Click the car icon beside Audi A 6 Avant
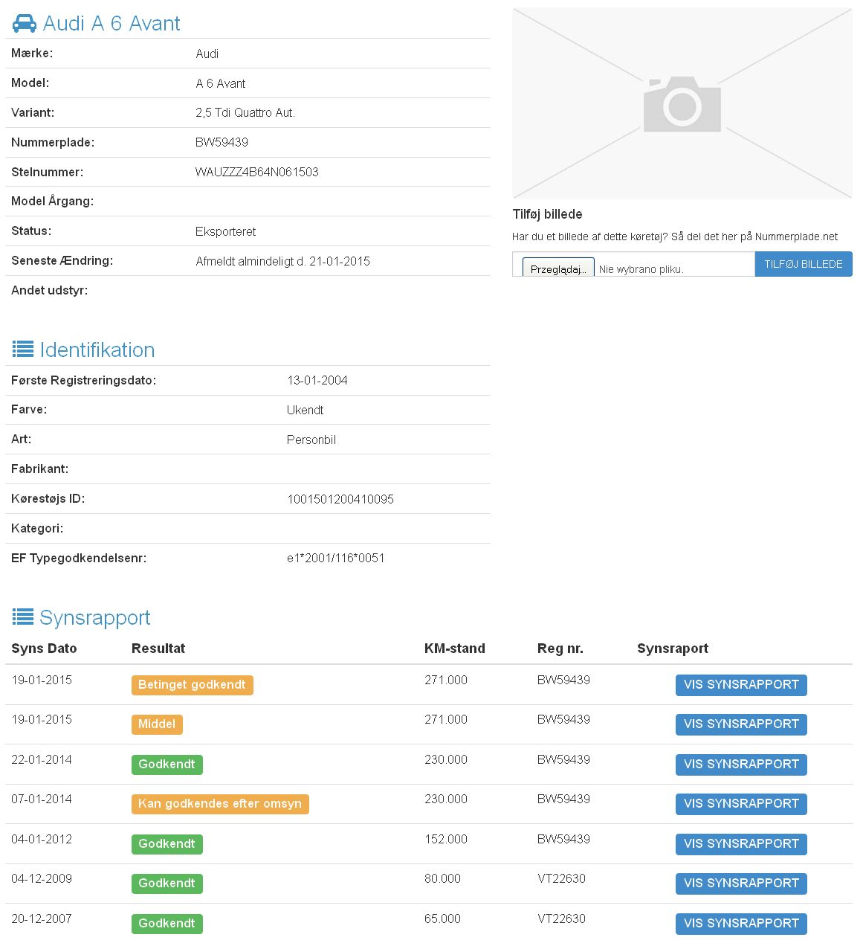This screenshot has height=946, width=863. [25, 24]
